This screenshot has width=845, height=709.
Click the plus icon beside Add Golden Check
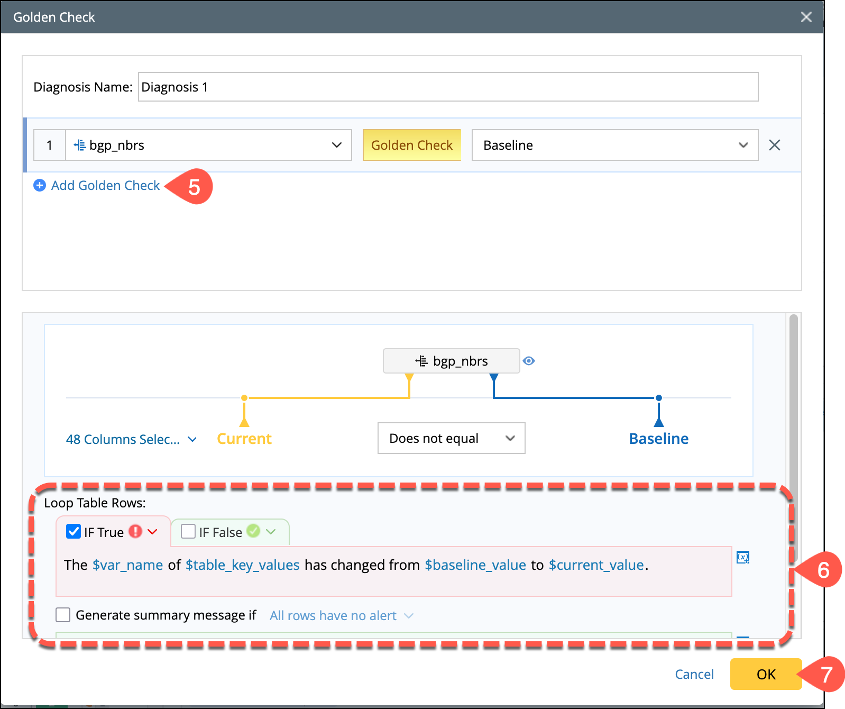[40, 185]
